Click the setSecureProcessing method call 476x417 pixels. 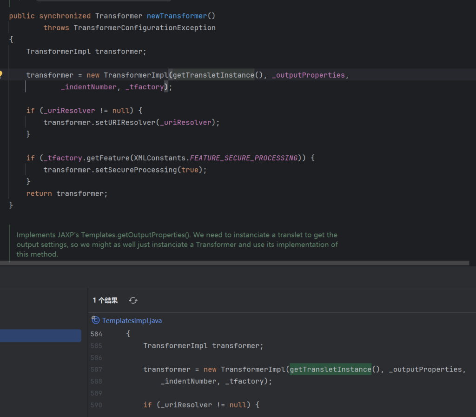136,170
